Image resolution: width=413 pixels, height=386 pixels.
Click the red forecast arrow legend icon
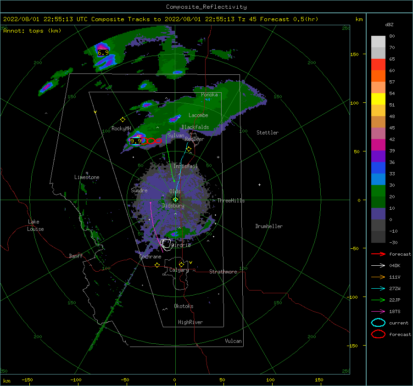click(x=378, y=254)
